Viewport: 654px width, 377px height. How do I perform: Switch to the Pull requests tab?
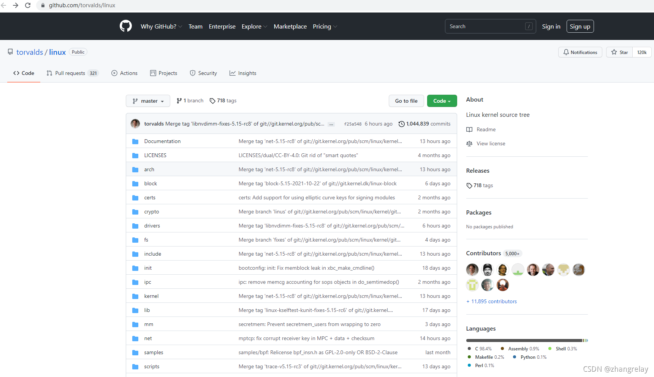pyautogui.click(x=73, y=73)
